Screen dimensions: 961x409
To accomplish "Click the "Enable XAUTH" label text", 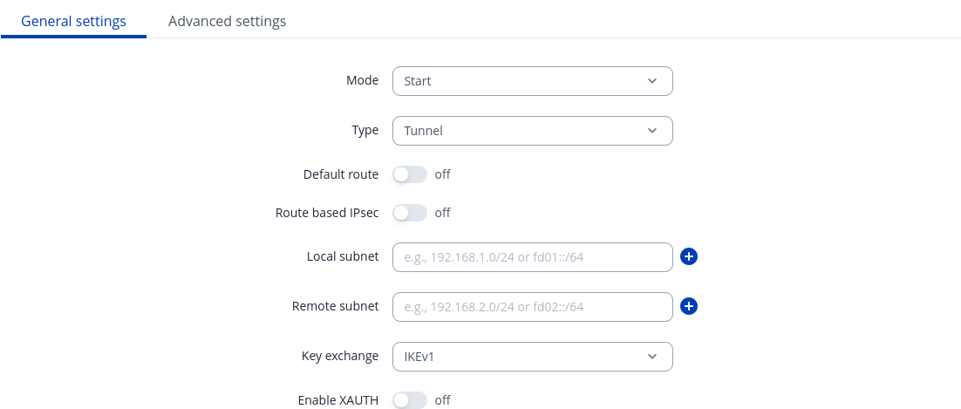I will click(337, 399).
